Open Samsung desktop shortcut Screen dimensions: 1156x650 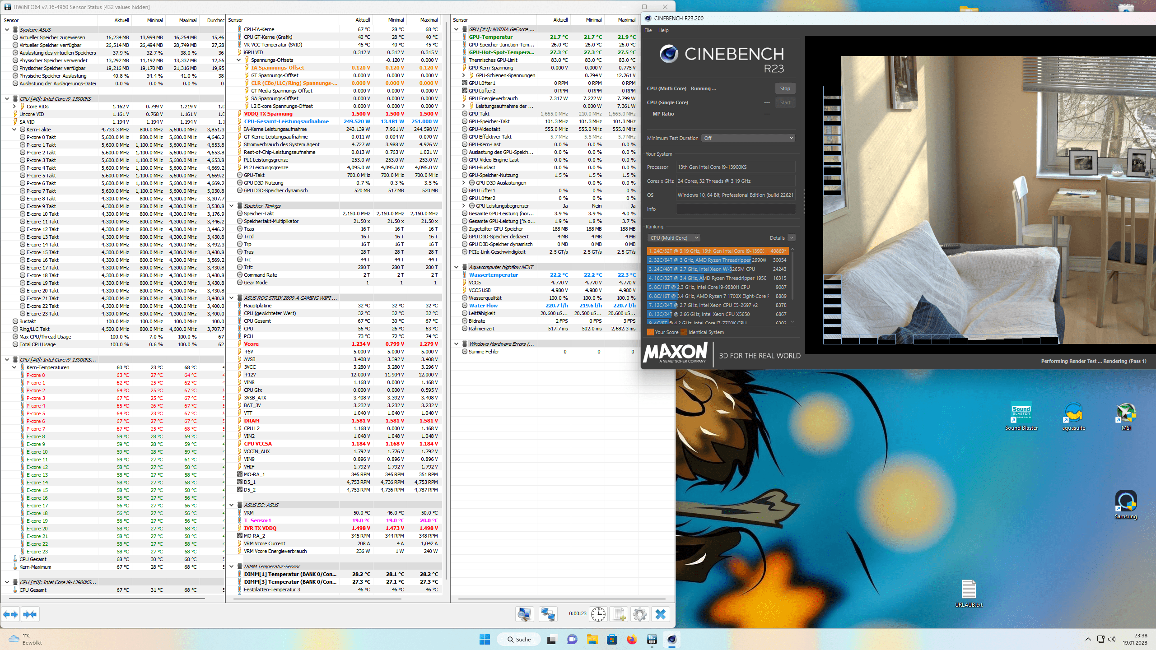pos(1126,505)
